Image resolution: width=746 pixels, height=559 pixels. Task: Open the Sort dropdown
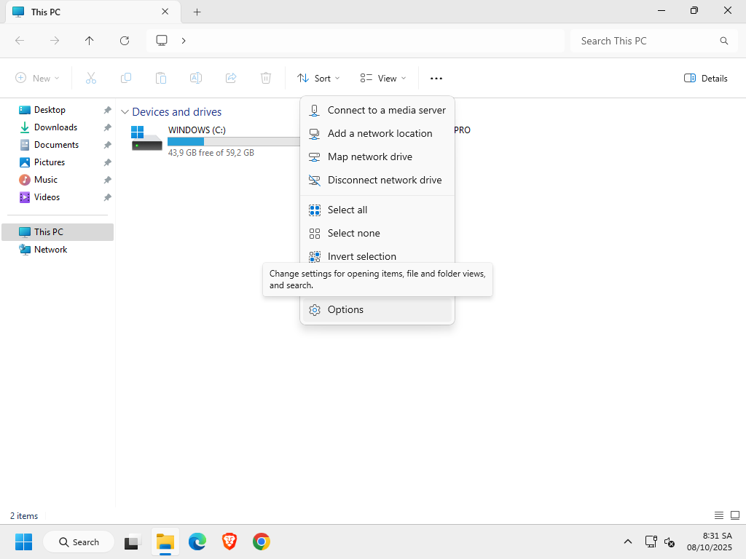click(x=318, y=79)
